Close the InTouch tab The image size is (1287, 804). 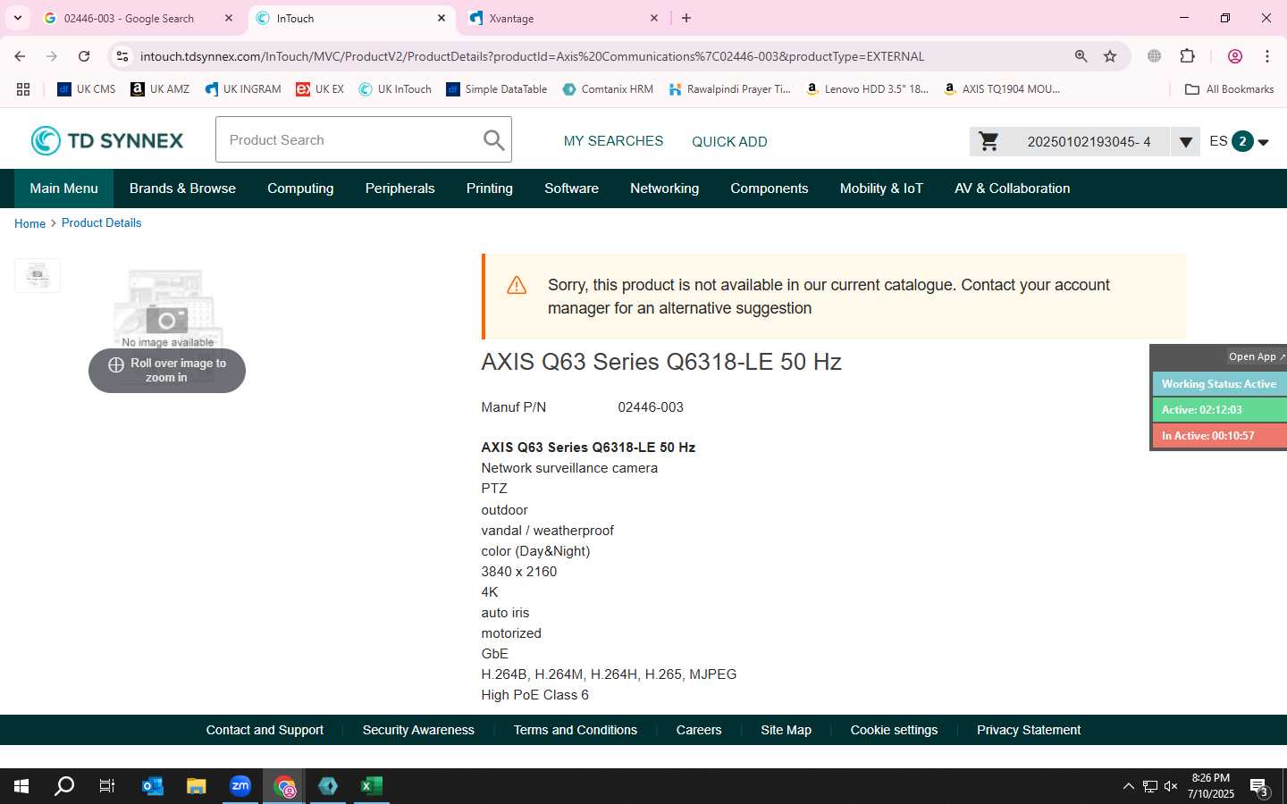[x=442, y=18]
